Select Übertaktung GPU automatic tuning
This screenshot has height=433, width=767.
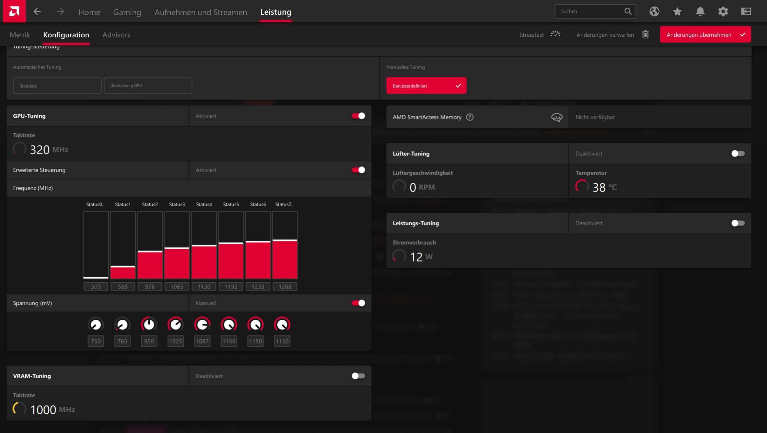(x=148, y=86)
